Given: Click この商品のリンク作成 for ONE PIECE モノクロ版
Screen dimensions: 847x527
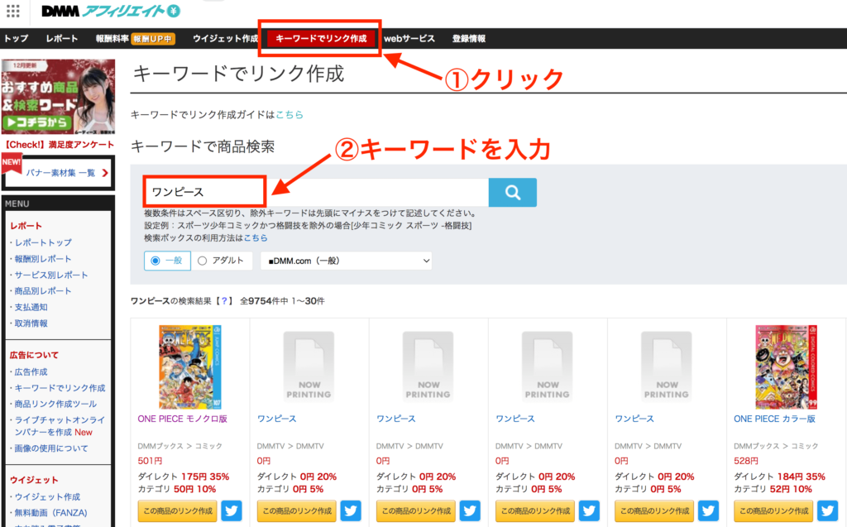Looking at the screenshot, I should tap(177, 510).
